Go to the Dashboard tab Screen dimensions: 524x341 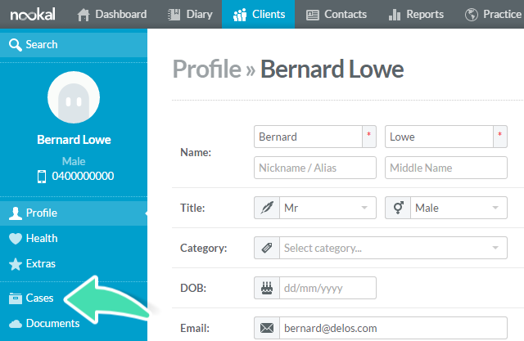coord(112,15)
